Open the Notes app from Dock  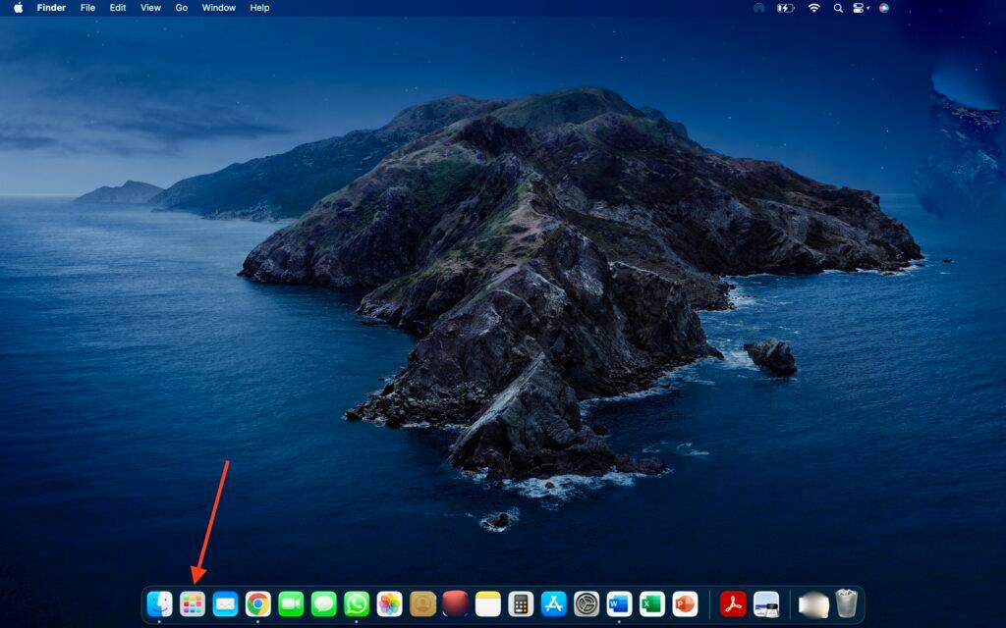click(x=487, y=603)
